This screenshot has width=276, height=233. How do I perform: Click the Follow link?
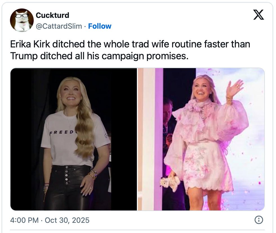coord(100,26)
